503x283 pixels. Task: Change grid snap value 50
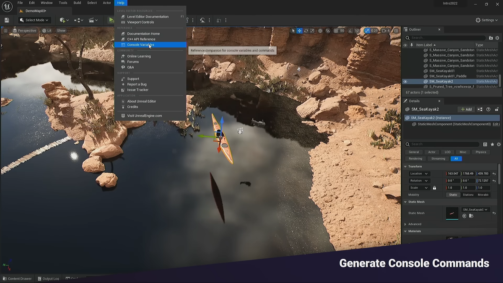pos(342,31)
